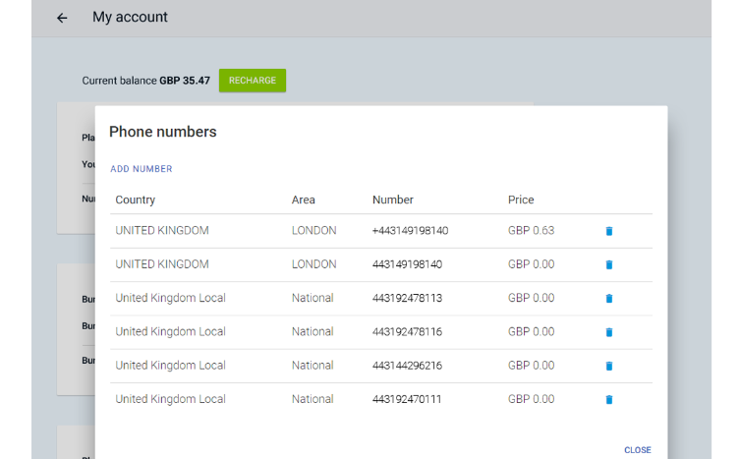Select the Number column header

point(393,200)
